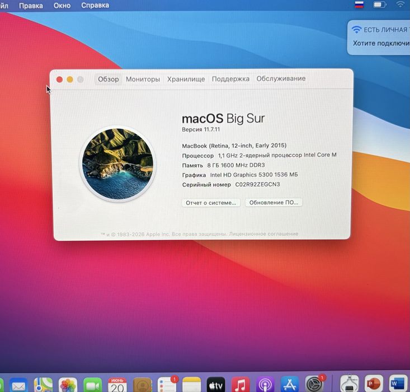410x392 pixels.
Task: Open the Справка menu
Action: pyautogui.click(x=95, y=5)
